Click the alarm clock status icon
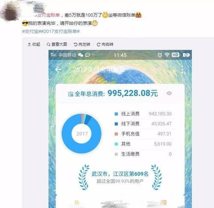Image resolution: width=214 pixels, height=208 pixels. (x=160, y=55)
